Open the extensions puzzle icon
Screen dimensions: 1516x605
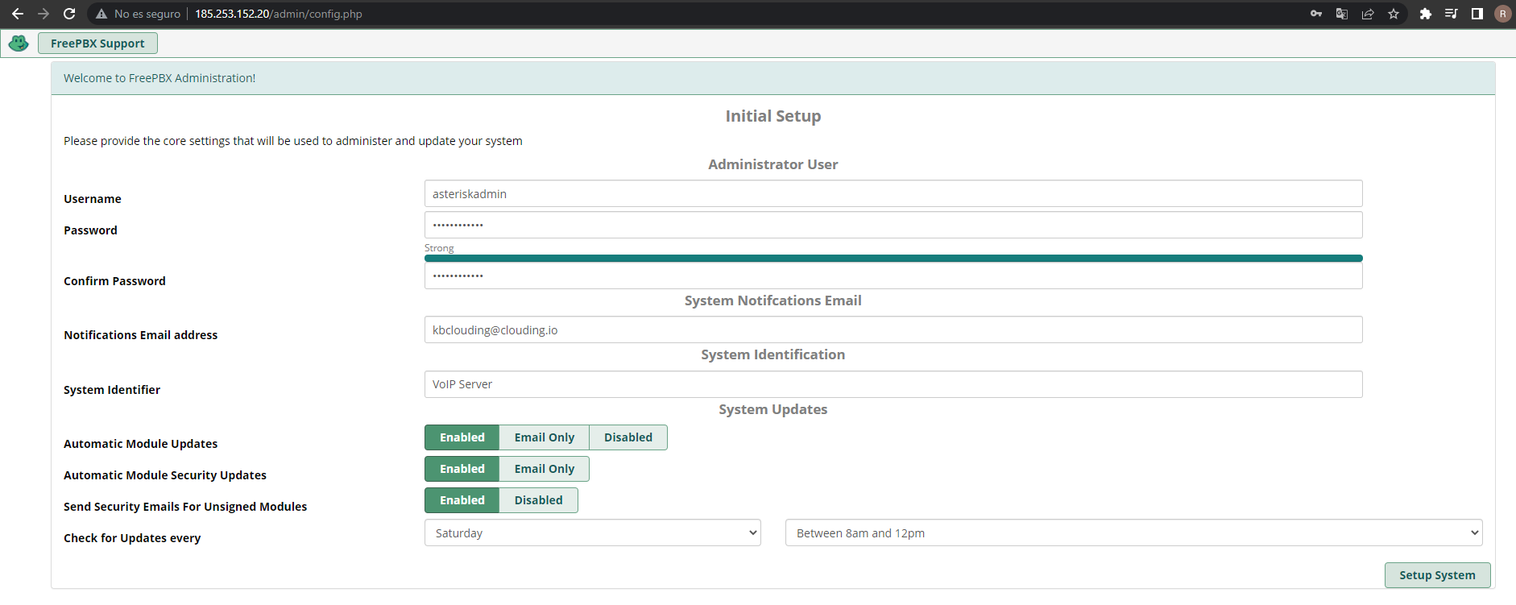point(1426,14)
